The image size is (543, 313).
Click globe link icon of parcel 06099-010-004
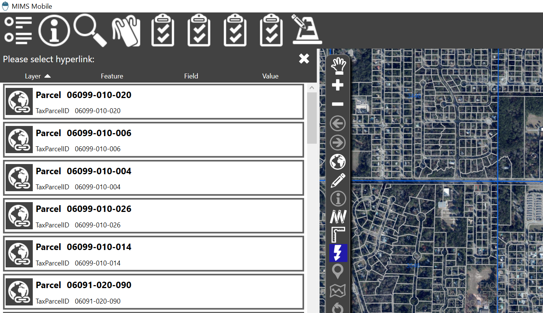19,178
